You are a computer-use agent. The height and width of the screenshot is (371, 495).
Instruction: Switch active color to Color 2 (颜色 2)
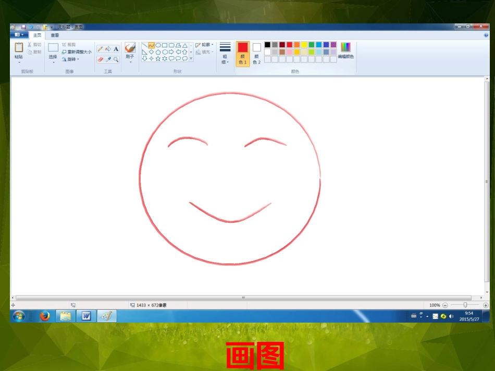point(256,53)
